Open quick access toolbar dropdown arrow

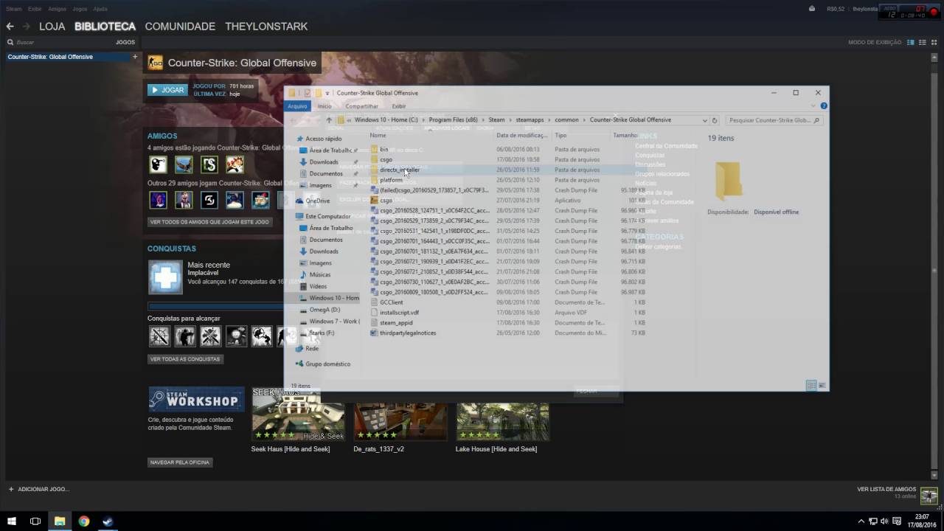(327, 93)
